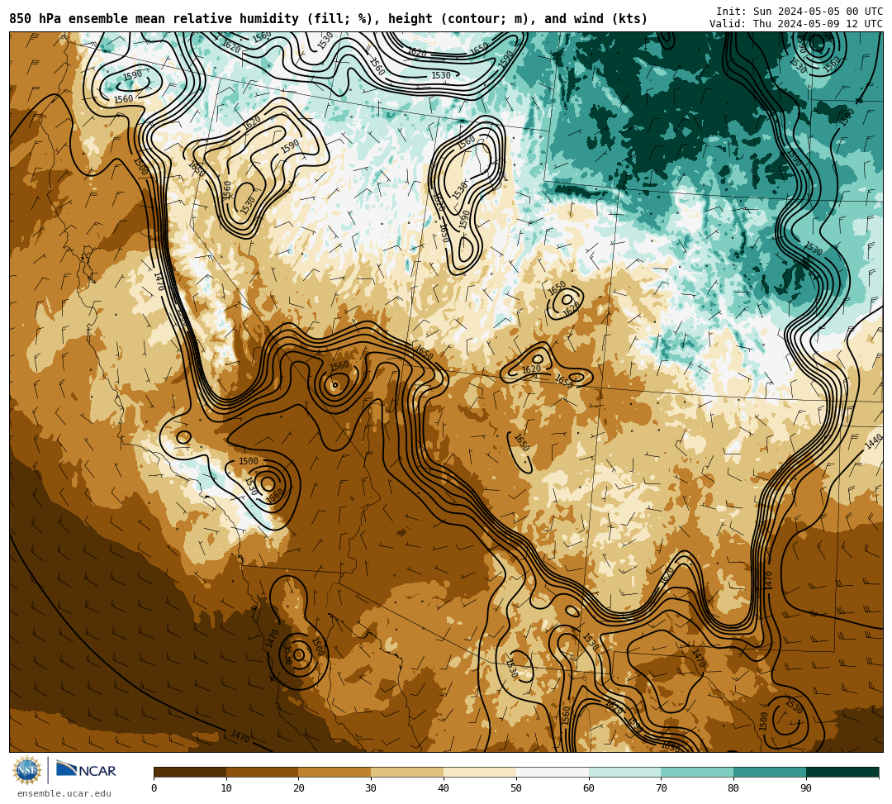Click the 10-20 brown colorbar segment
Image resolution: width=892 pixels, height=804 pixels.
tap(263, 772)
